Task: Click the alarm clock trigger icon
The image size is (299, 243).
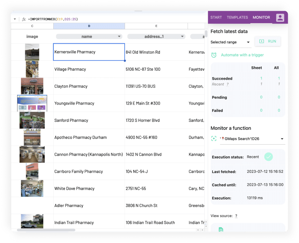Action: tap(214, 55)
